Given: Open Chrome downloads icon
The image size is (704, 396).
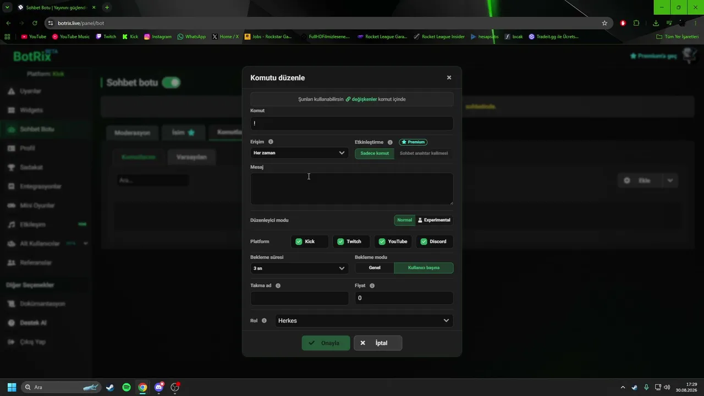Looking at the screenshot, I should tap(656, 23).
